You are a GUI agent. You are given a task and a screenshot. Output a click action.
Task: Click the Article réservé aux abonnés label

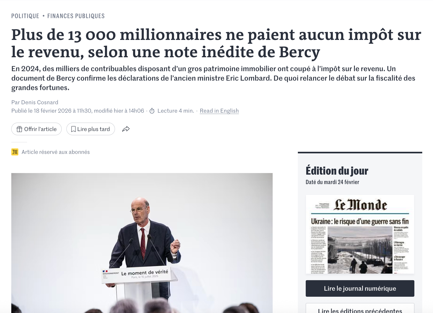tap(56, 152)
